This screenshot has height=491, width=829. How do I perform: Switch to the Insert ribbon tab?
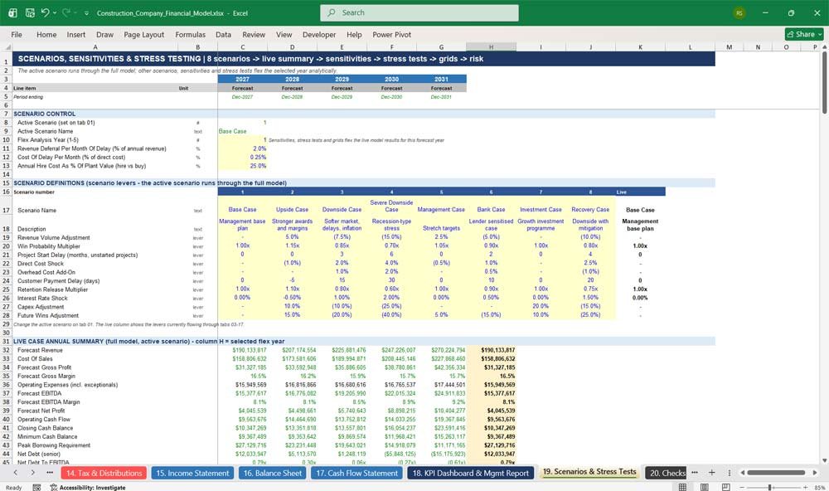point(75,34)
